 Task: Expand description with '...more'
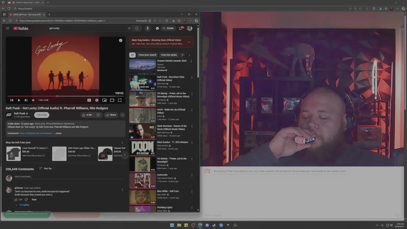point(58,133)
